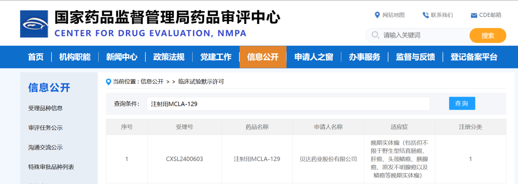Click the CDE logo icon
The image size is (518, 184).
(x=34, y=24)
